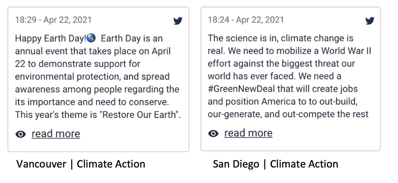
Task: Click the eye icon in Vancouver tweet card
Action: click(21, 134)
